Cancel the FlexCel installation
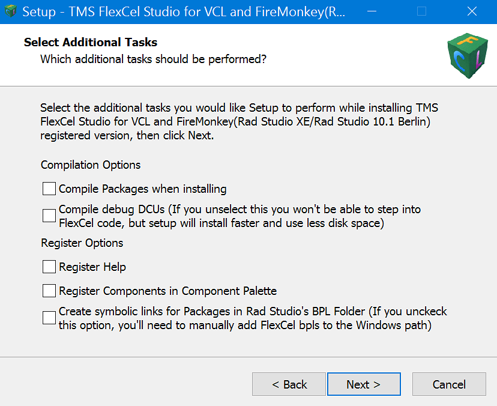 [449, 384]
